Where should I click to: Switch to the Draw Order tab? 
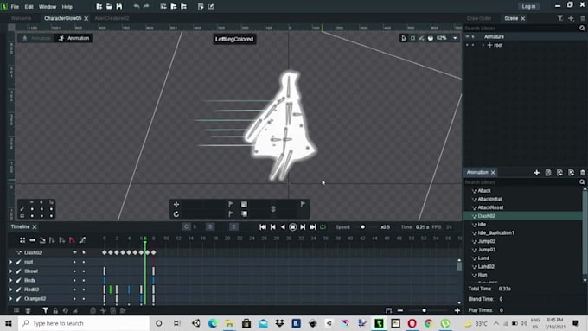[479, 18]
